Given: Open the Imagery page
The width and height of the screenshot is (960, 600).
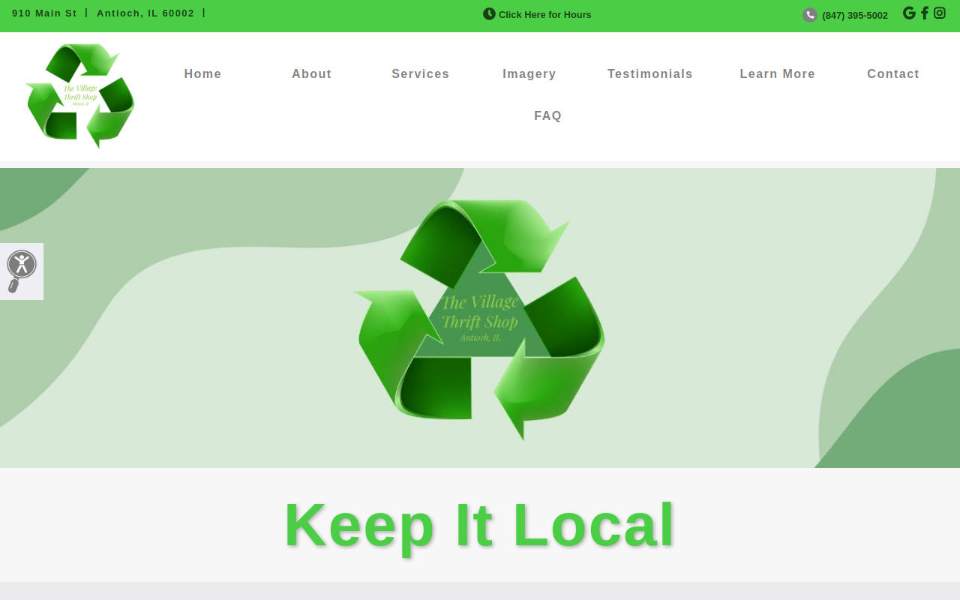Looking at the screenshot, I should (529, 74).
